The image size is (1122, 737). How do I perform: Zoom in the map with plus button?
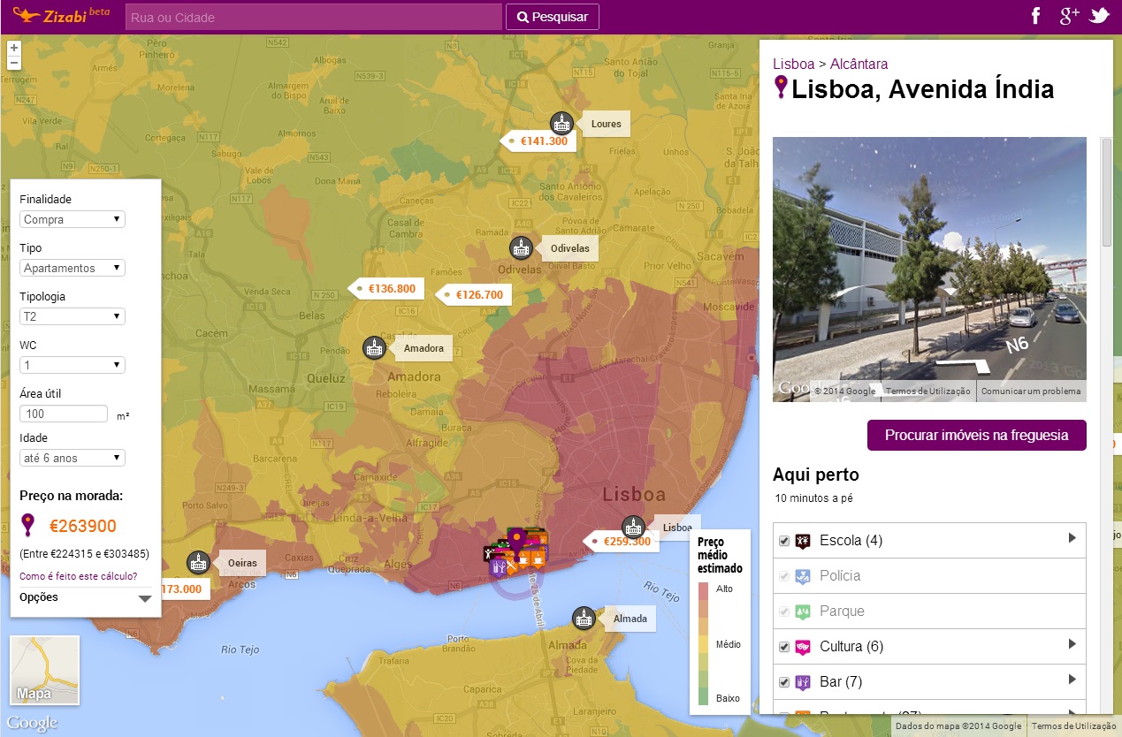pos(14,47)
